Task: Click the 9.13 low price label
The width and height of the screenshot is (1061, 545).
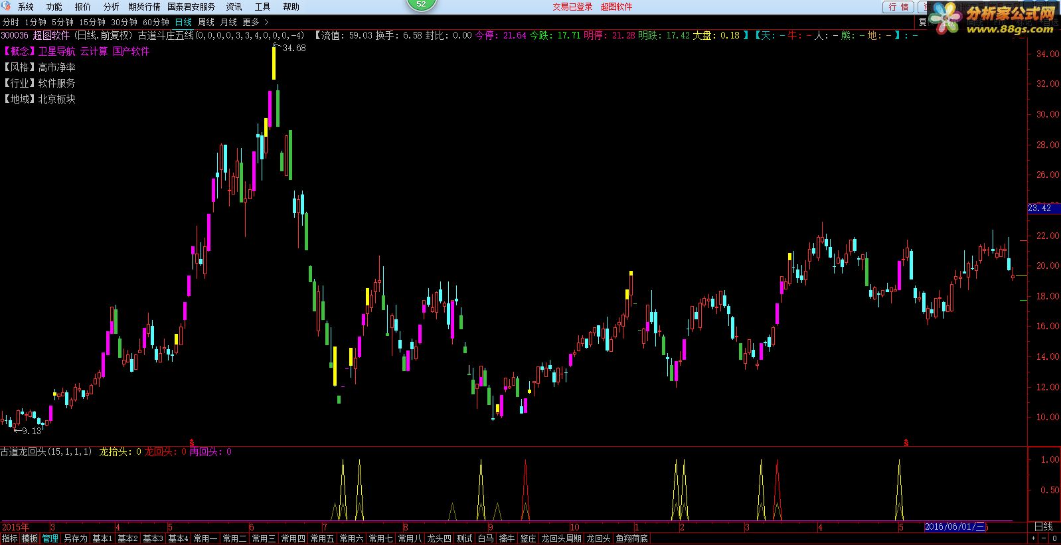Action: [31, 431]
